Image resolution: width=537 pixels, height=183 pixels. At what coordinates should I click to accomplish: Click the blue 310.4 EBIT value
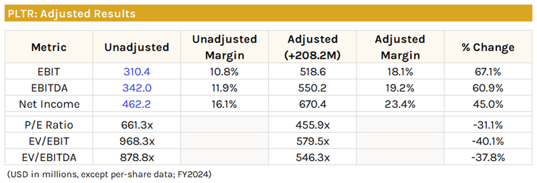[x=136, y=72]
